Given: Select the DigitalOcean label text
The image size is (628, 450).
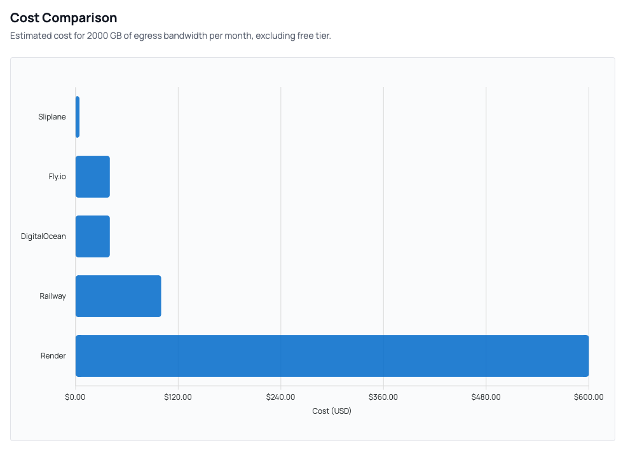Looking at the screenshot, I should [42, 236].
